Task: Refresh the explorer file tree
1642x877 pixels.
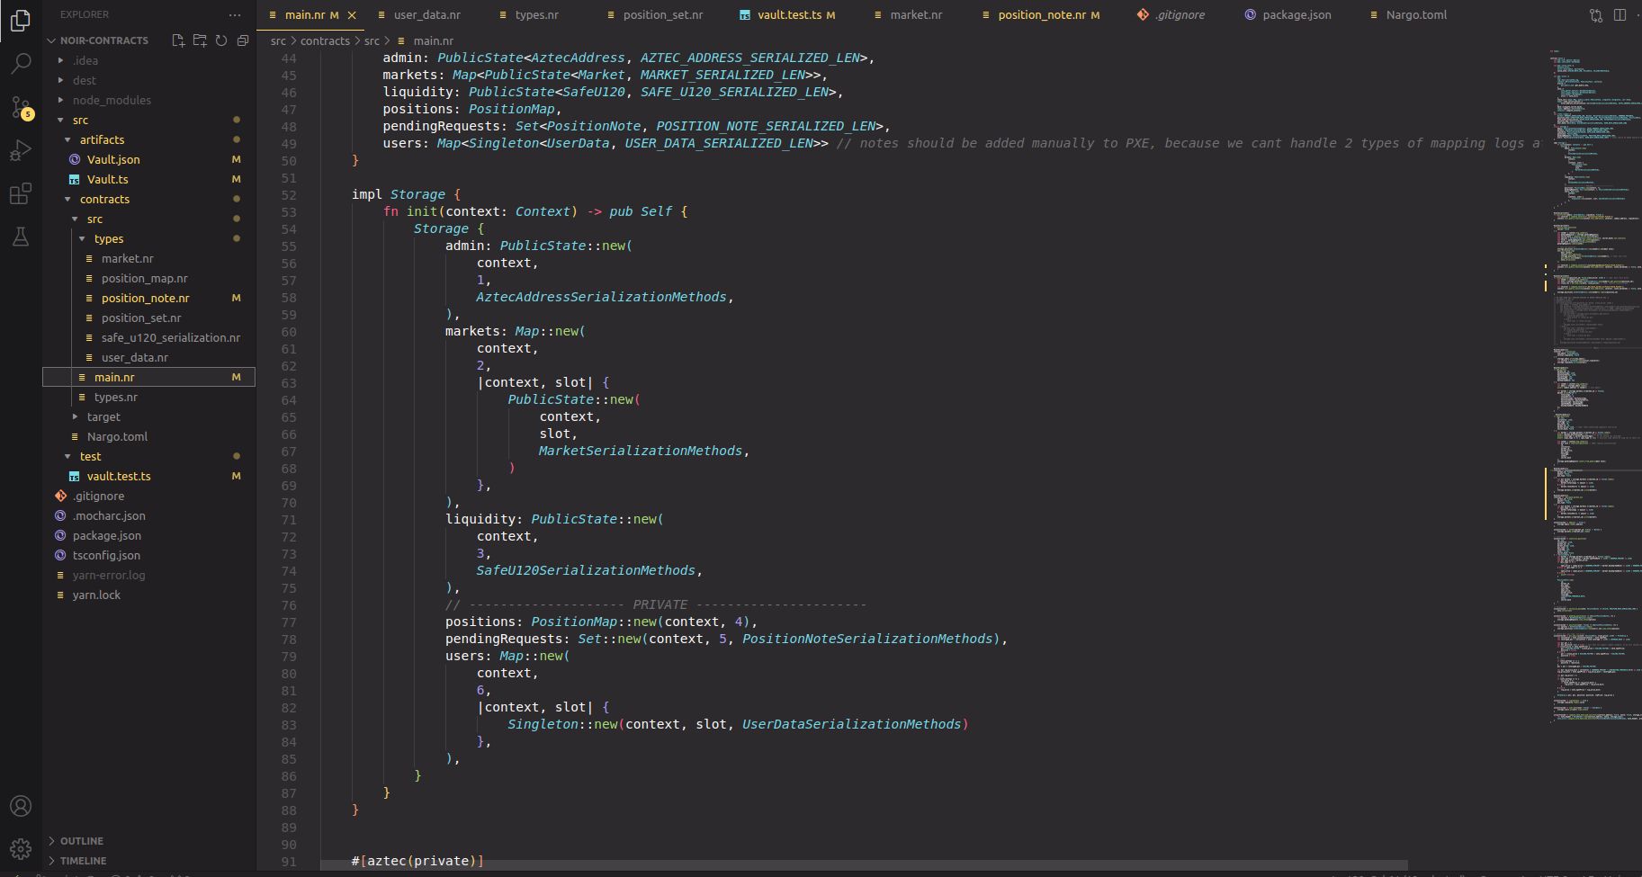Action: tap(221, 40)
